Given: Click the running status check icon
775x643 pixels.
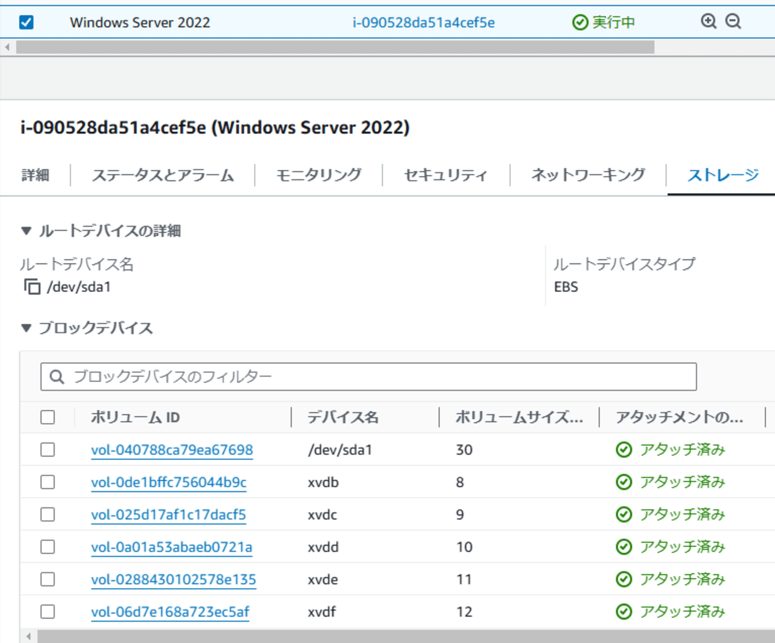Looking at the screenshot, I should [x=580, y=22].
